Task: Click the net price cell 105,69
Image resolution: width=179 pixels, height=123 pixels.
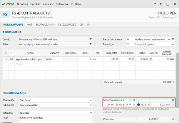Action: (111, 59)
